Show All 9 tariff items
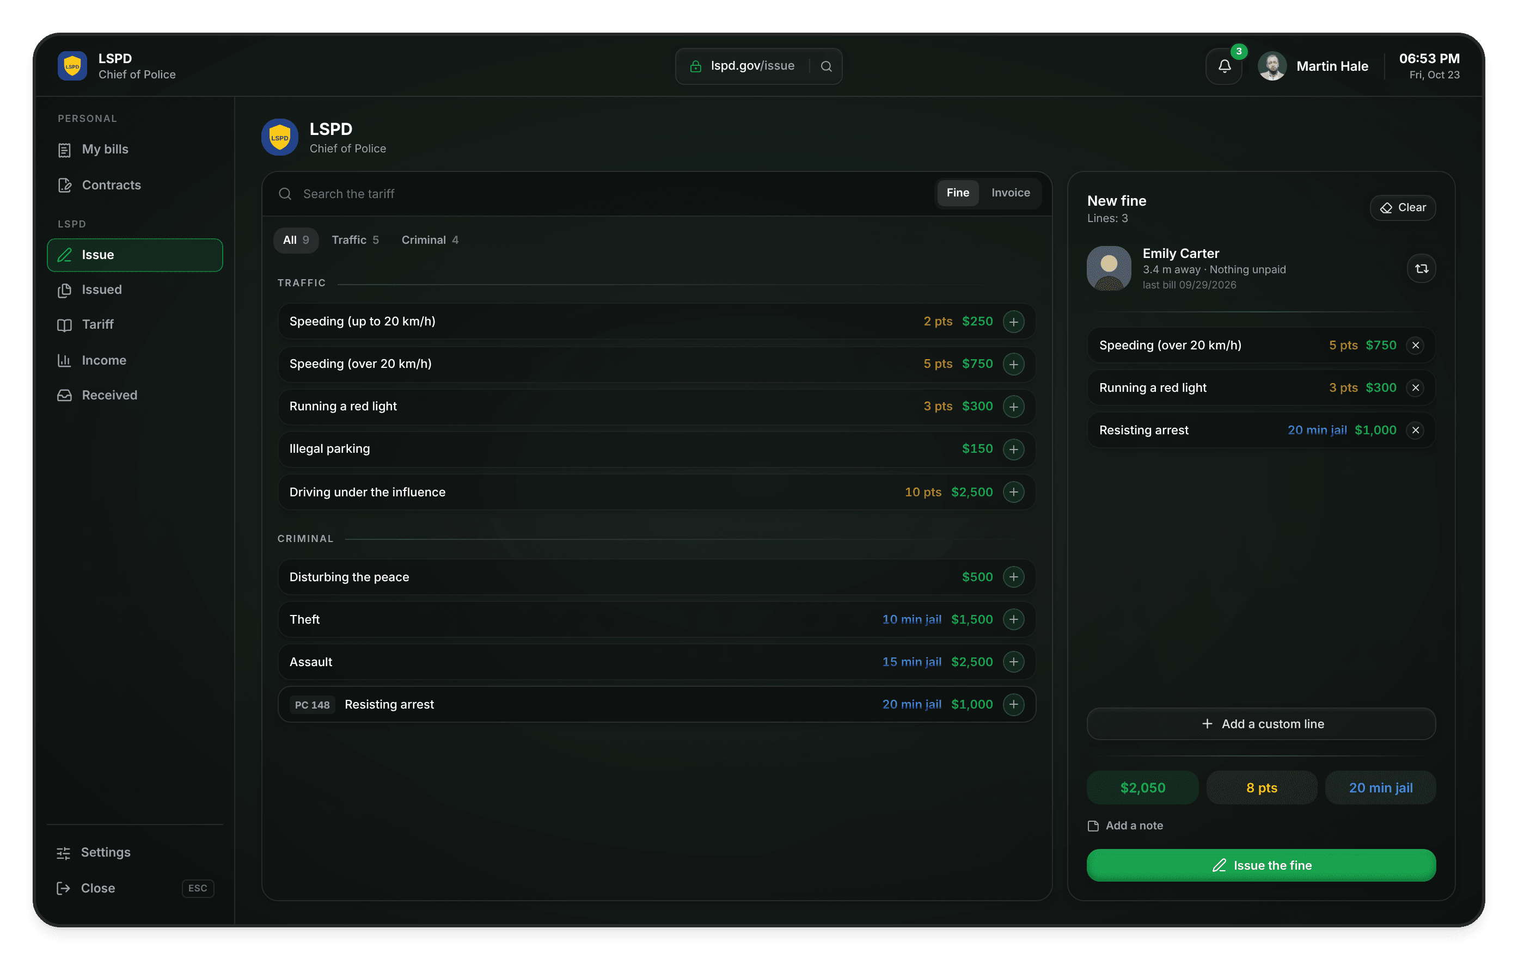Screen dimensions: 1518x960 click(x=296, y=240)
